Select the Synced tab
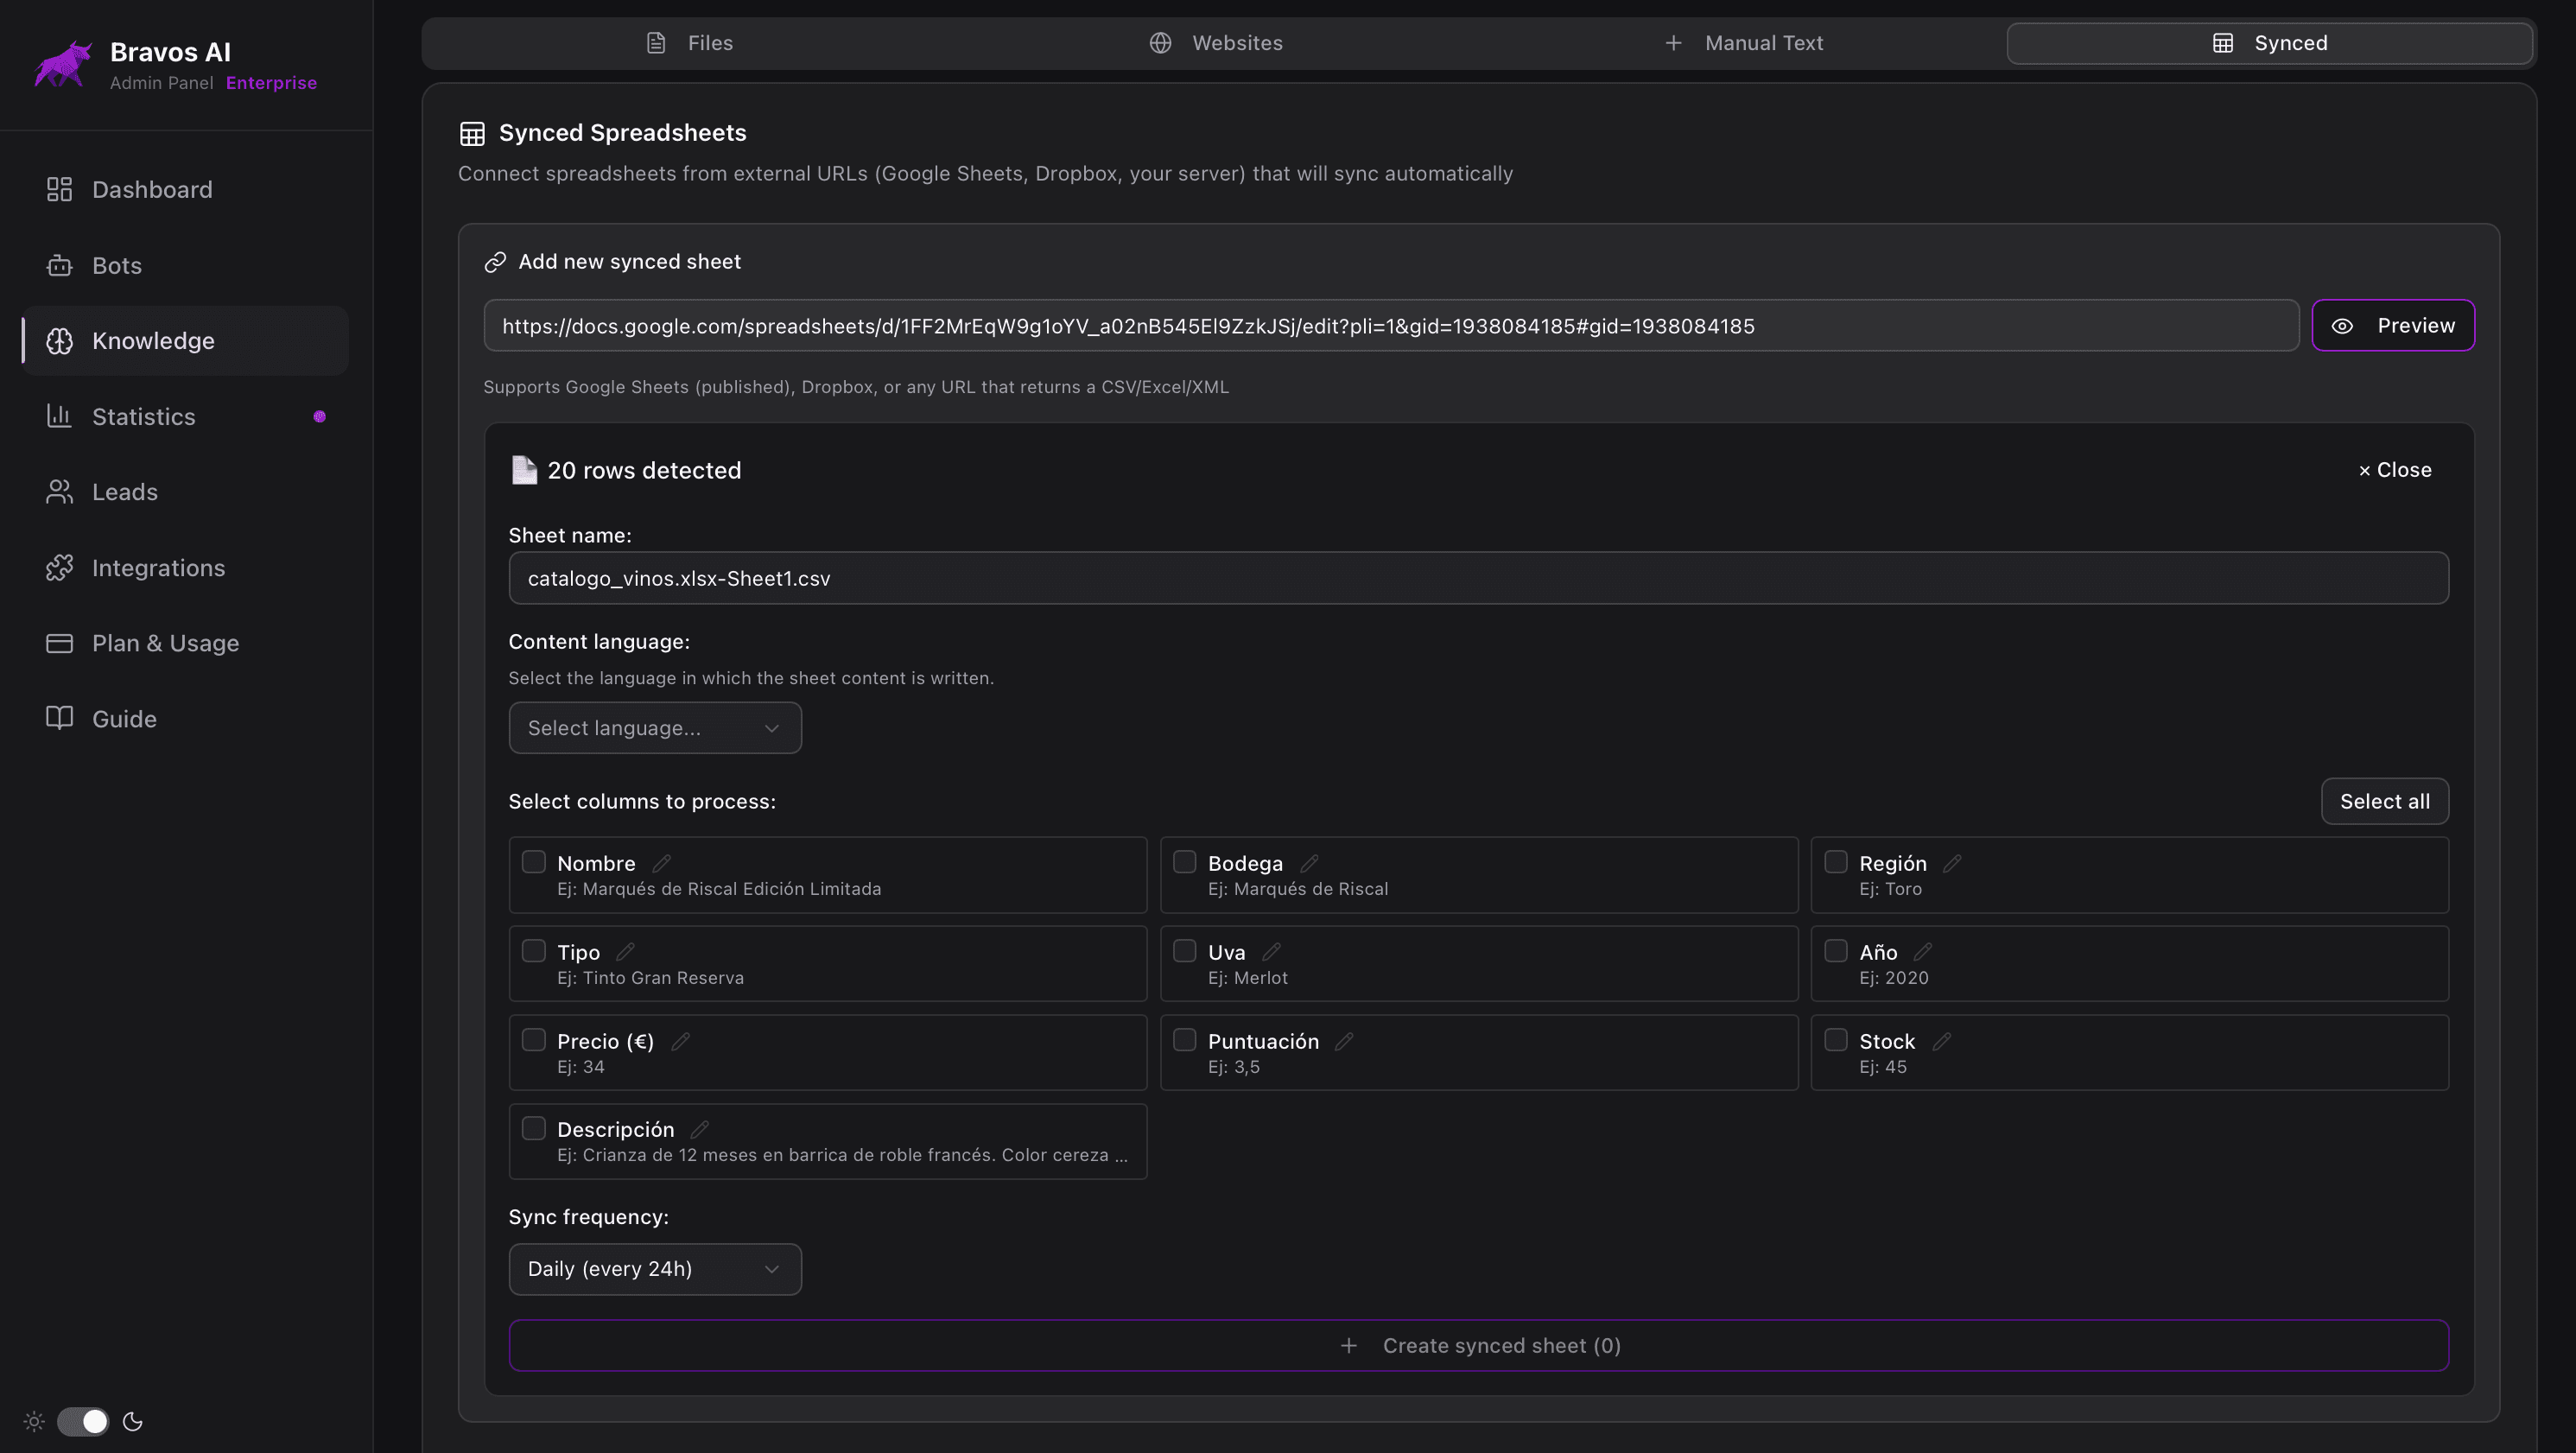 coord(2269,43)
